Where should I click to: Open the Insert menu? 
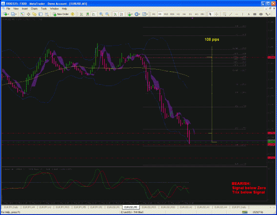25,9
